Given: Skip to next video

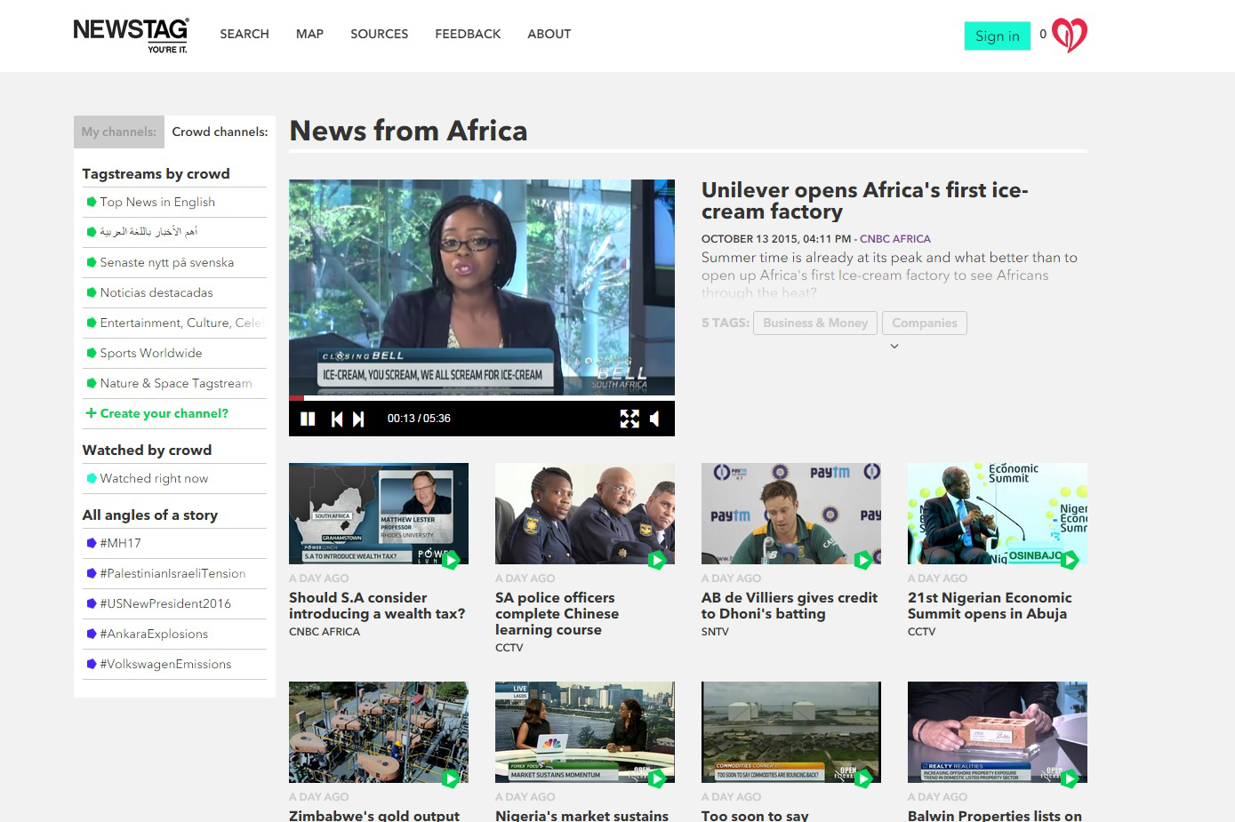Looking at the screenshot, I should click(358, 419).
